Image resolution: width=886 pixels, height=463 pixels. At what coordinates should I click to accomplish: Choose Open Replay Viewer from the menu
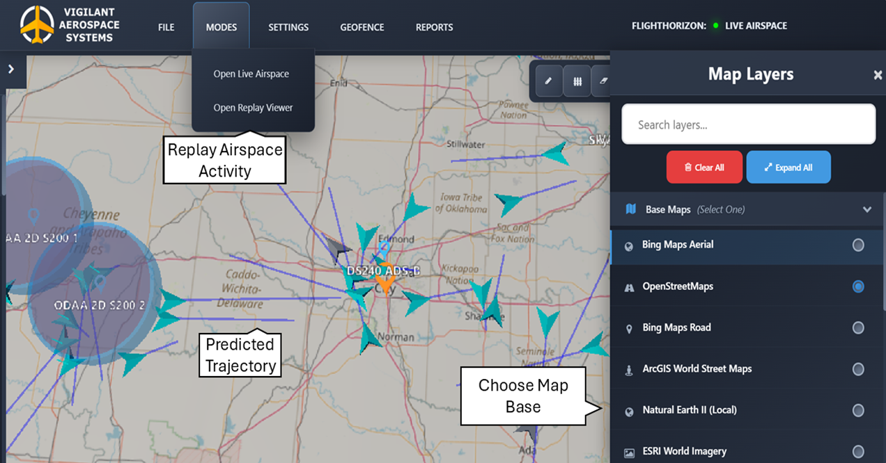[x=253, y=108]
